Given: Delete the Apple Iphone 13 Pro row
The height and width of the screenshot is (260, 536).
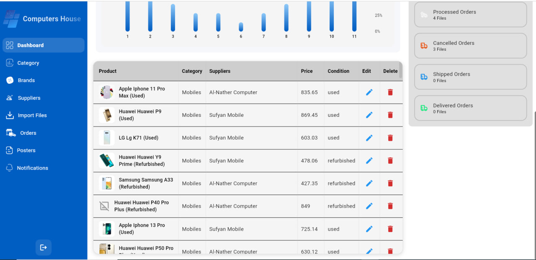Looking at the screenshot, I should [390, 229].
